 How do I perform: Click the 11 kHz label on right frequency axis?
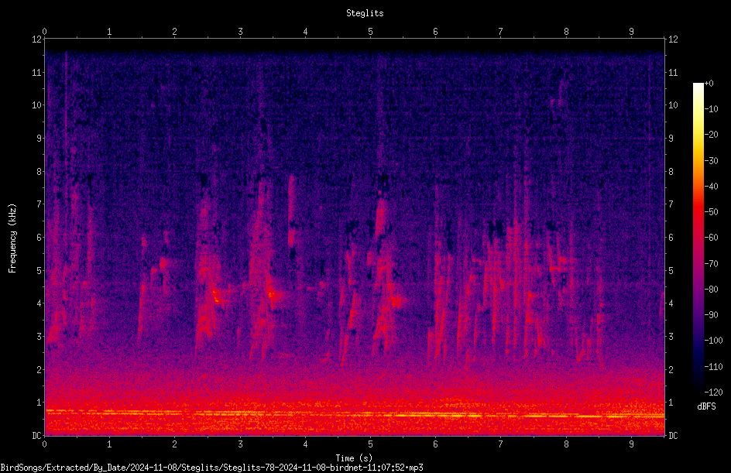pos(673,72)
